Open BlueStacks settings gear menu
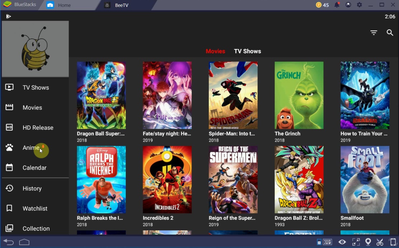399x248 pixels. click(x=359, y=5)
